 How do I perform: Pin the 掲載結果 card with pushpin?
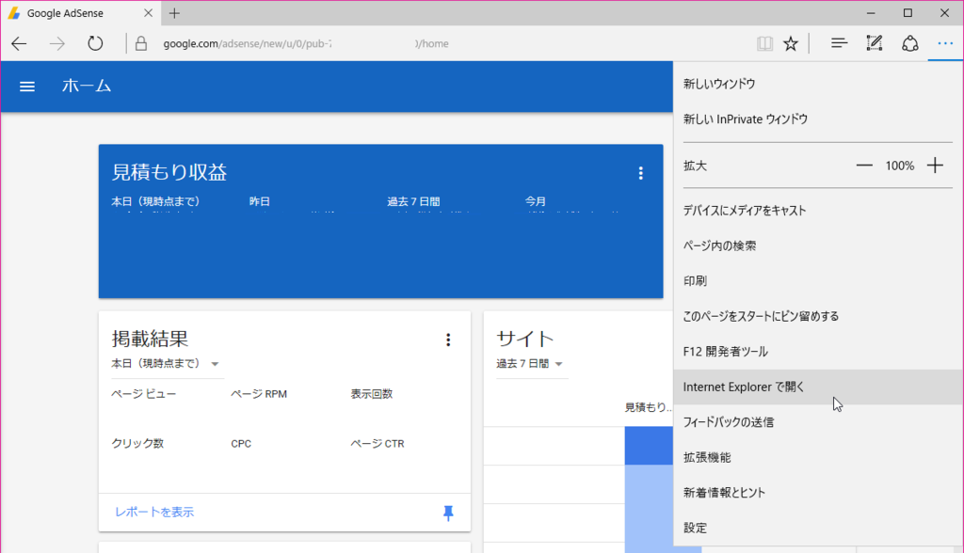448,513
